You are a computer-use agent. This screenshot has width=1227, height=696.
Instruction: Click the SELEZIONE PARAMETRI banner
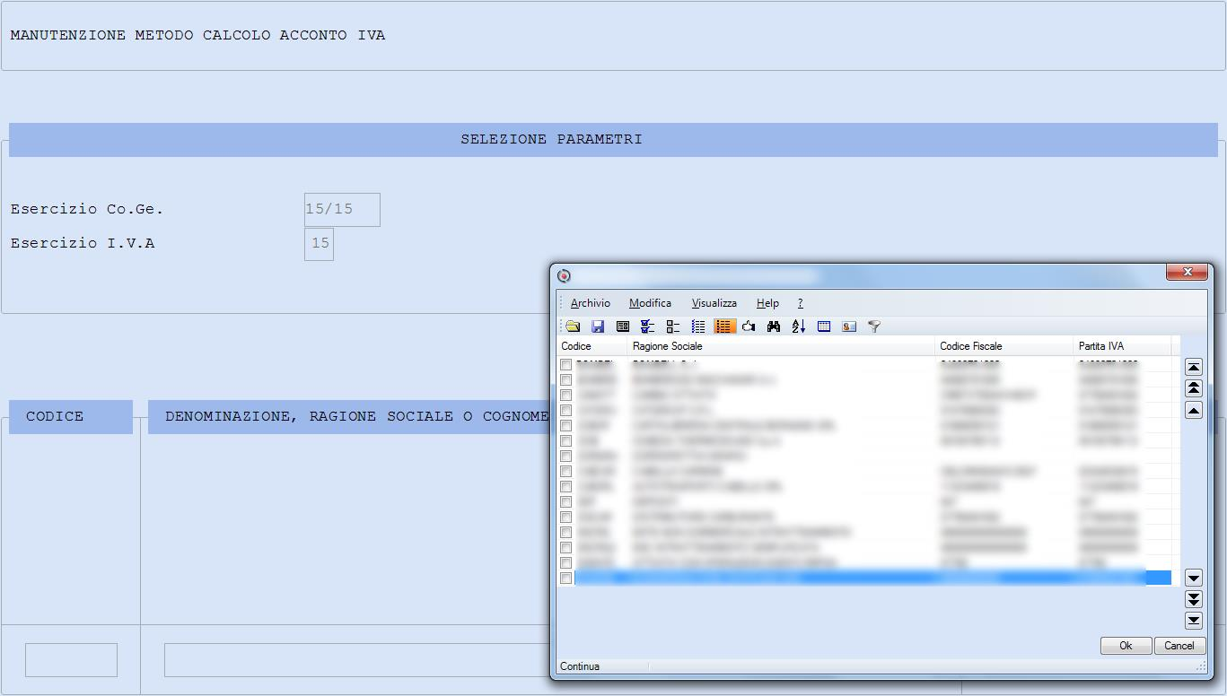tap(613, 140)
